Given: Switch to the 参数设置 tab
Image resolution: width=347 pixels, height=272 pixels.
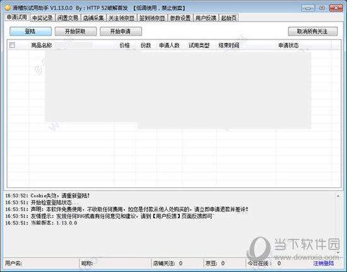Looking at the screenshot, I should click(180, 18).
